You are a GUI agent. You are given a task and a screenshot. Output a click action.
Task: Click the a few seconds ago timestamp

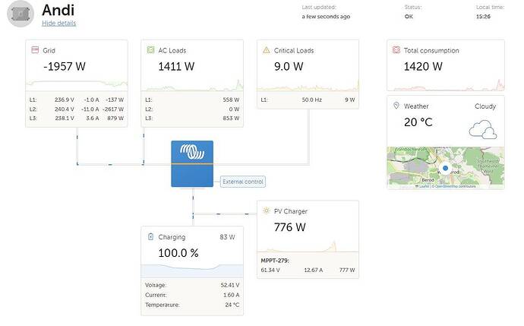326,16
